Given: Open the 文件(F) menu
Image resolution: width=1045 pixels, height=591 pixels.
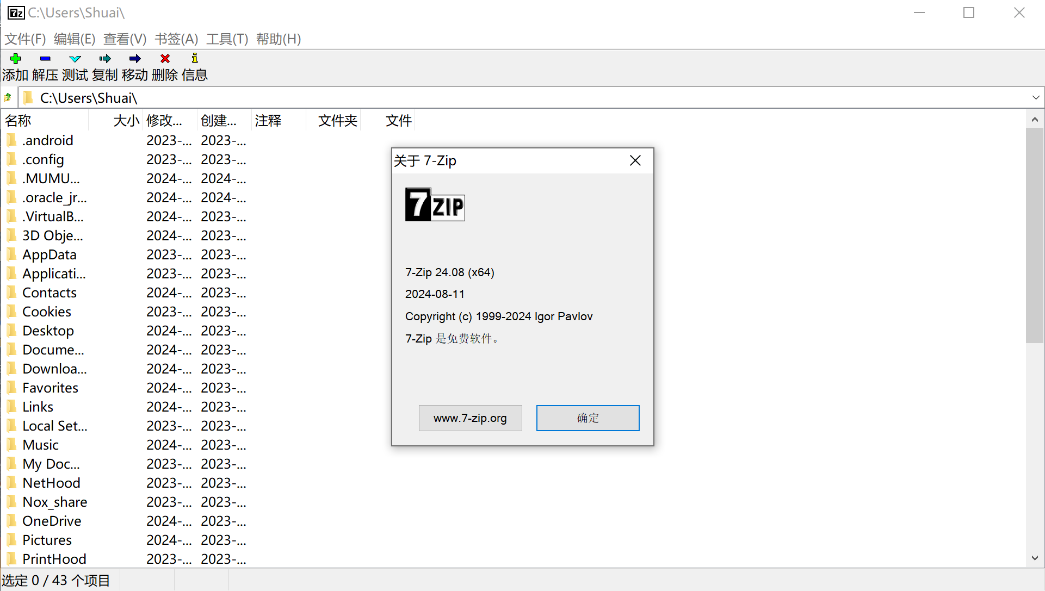Looking at the screenshot, I should tap(25, 39).
